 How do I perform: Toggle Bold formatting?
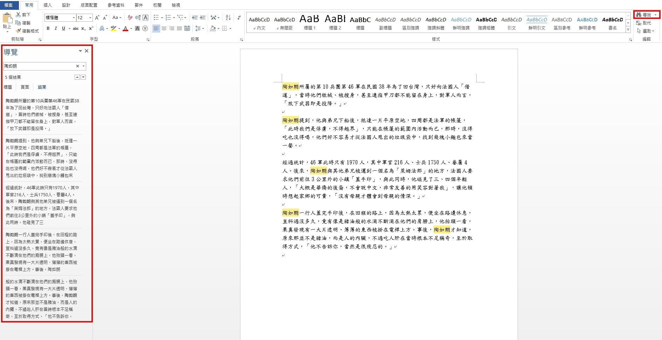tap(48, 28)
